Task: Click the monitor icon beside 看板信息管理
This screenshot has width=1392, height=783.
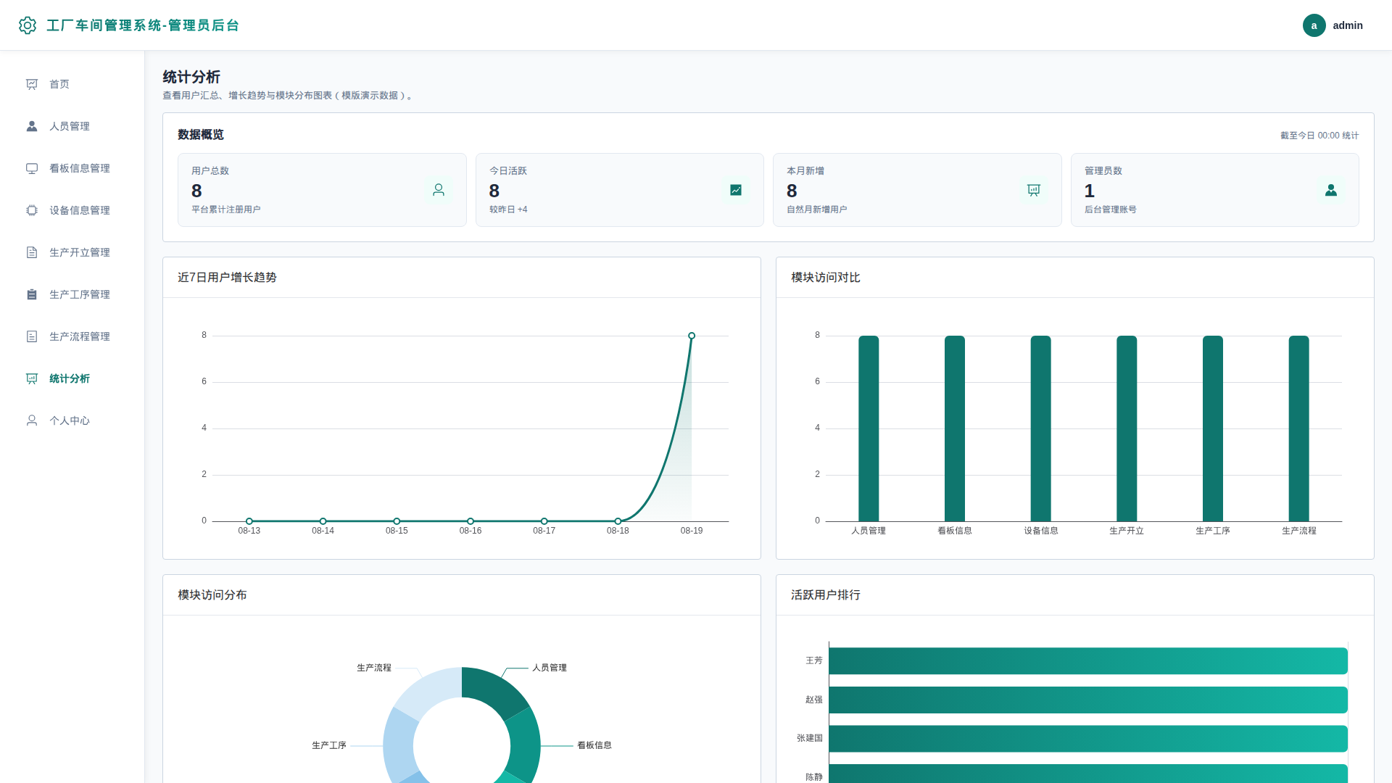Action: point(32,168)
